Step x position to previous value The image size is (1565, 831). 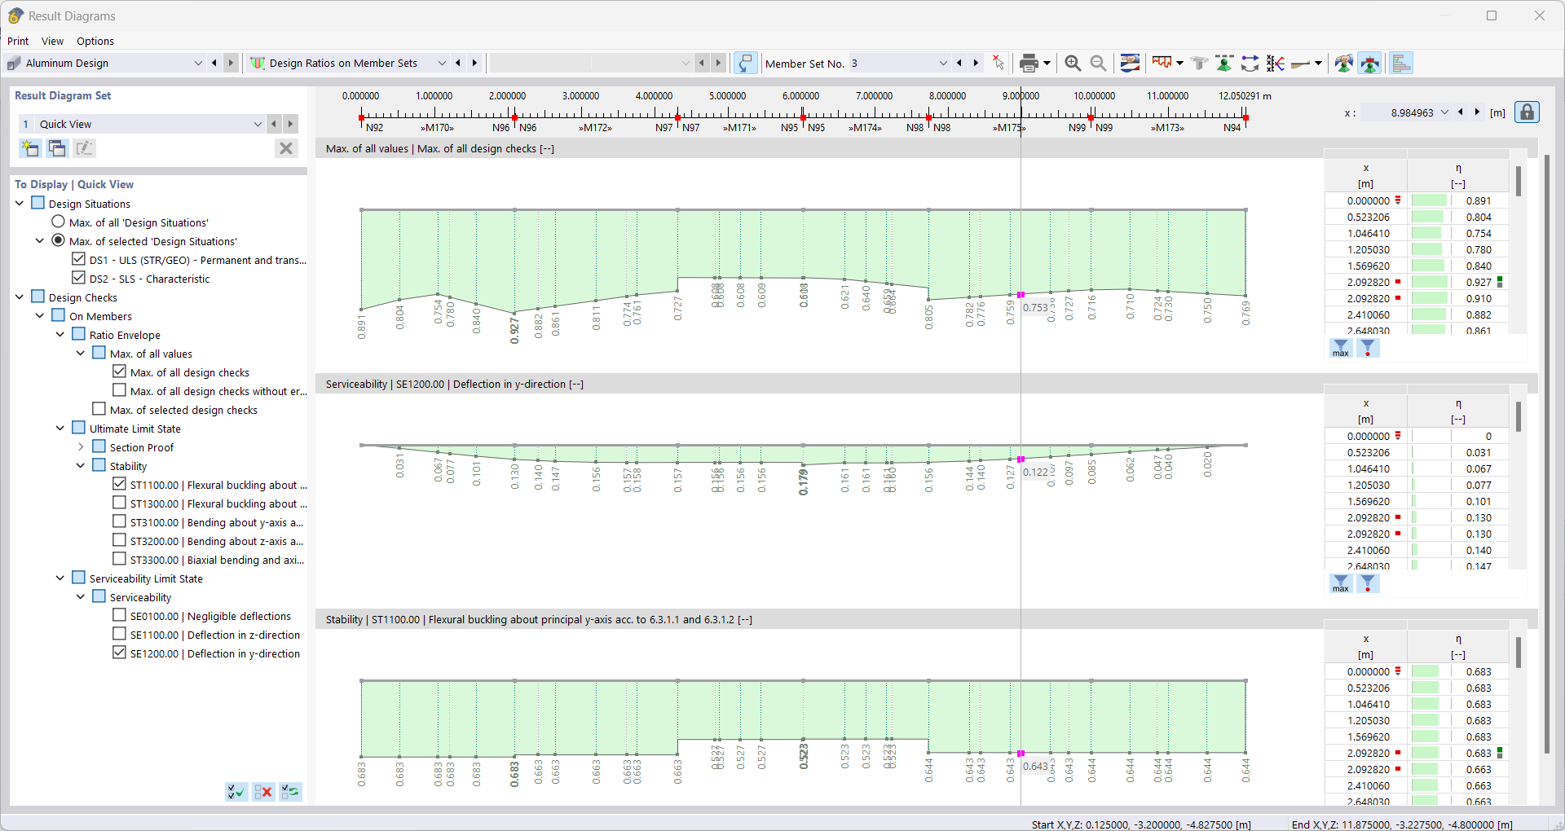click(1461, 112)
